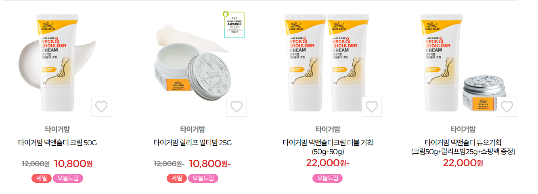The image size is (538, 194).
Task: Favorite the 넥앤숄더크림 더블 기획 product
Action: pos(371,107)
